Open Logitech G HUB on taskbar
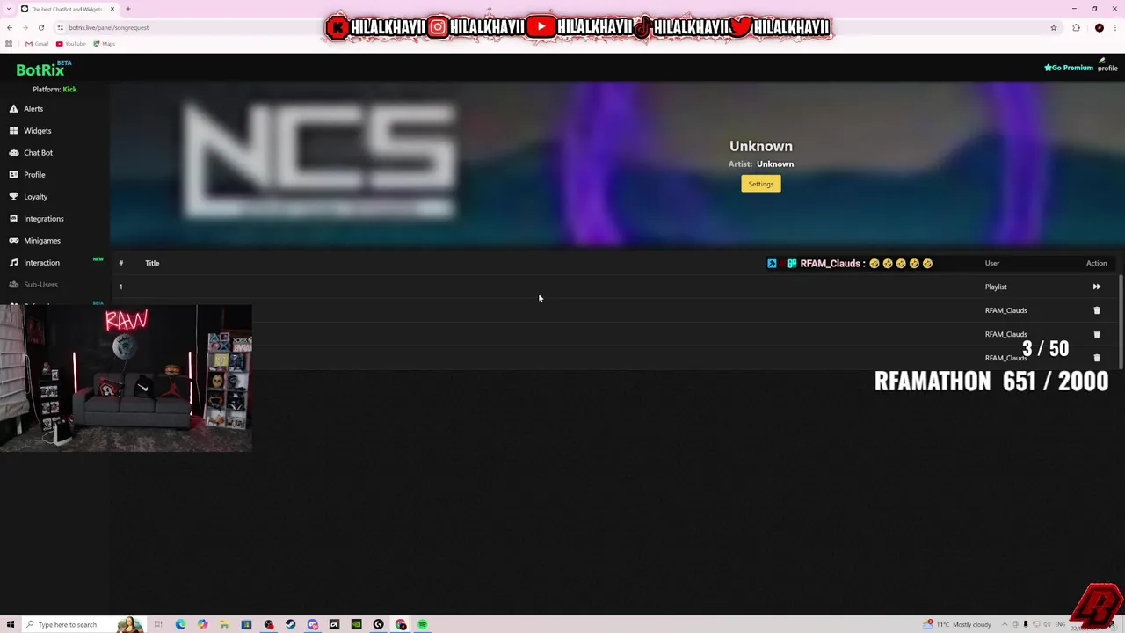 click(378, 624)
